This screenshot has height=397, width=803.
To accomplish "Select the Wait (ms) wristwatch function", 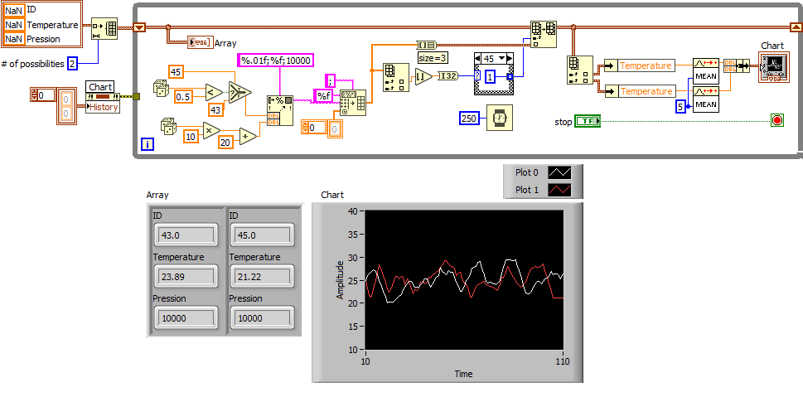I will [499, 119].
